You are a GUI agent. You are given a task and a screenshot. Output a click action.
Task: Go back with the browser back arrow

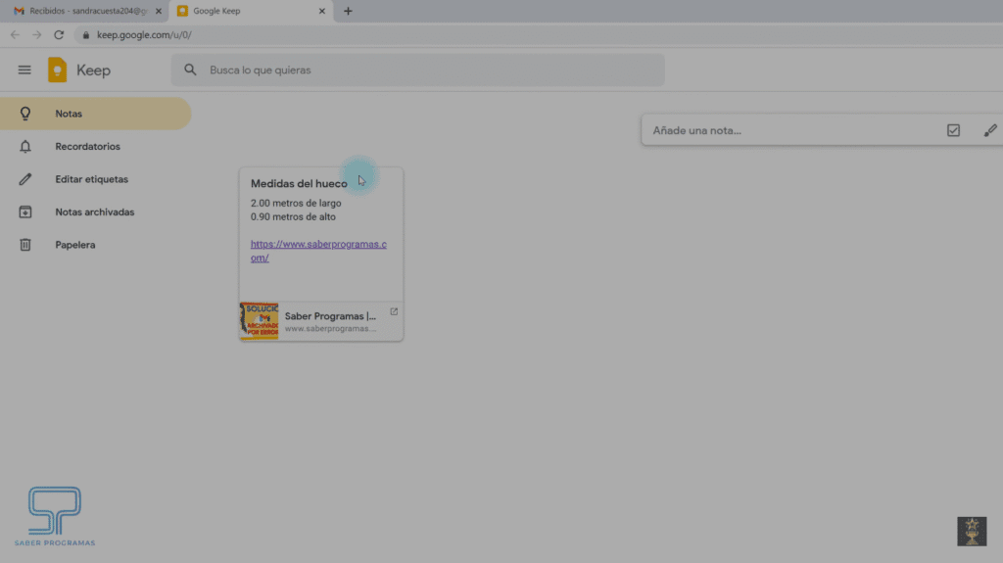click(15, 35)
